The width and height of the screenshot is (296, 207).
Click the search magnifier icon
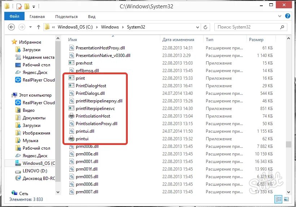coord(282,27)
